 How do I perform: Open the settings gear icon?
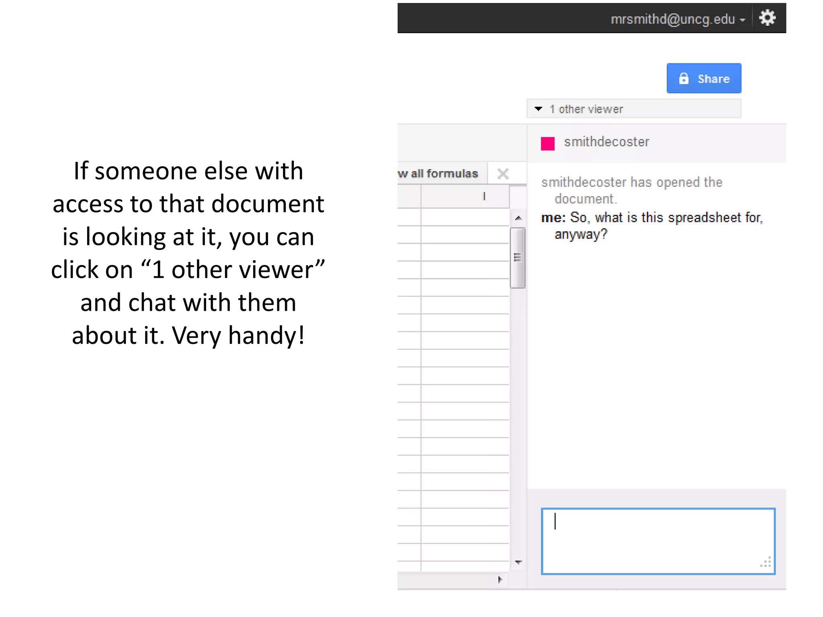coord(767,18)
